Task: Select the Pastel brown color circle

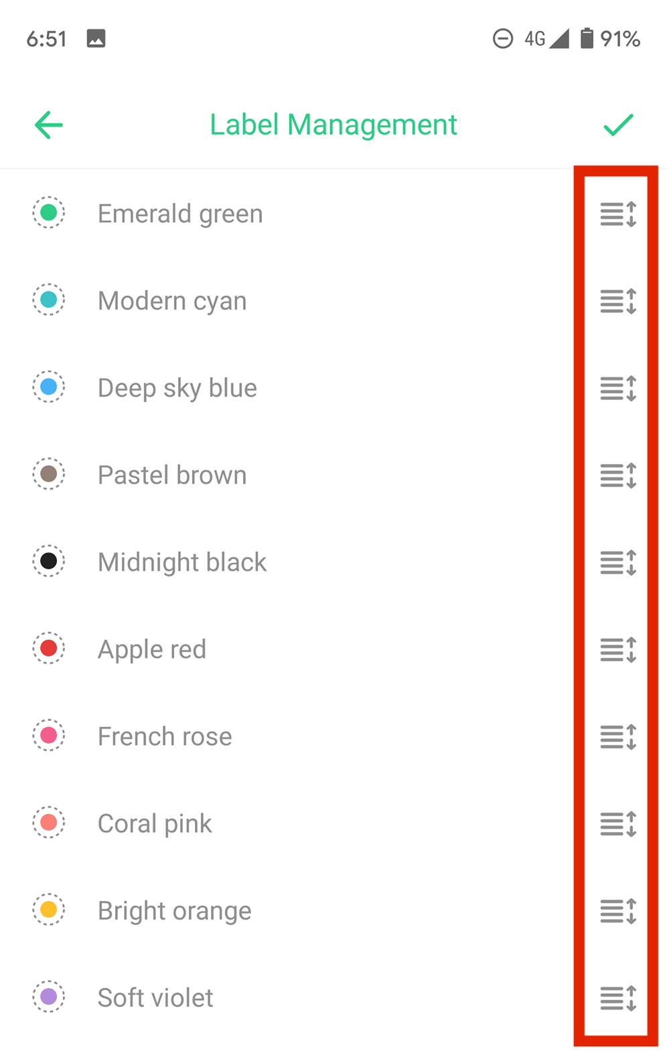Action: click(48, 474)
